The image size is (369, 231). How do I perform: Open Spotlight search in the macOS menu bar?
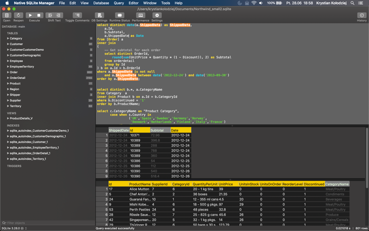(x=353, y=3)
